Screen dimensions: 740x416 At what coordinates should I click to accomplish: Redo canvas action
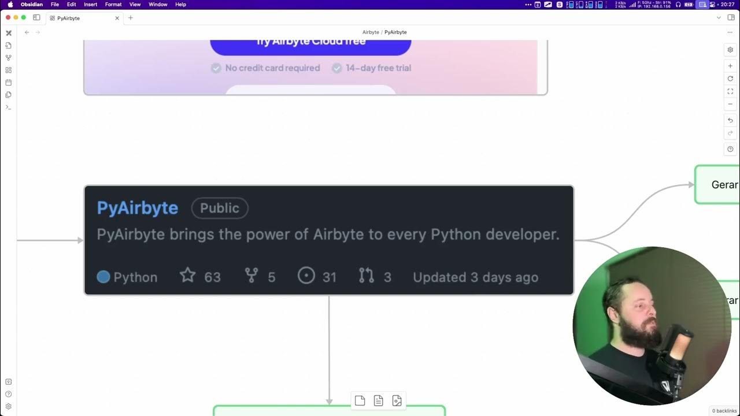pyautogui.click(x=730, y=133)
